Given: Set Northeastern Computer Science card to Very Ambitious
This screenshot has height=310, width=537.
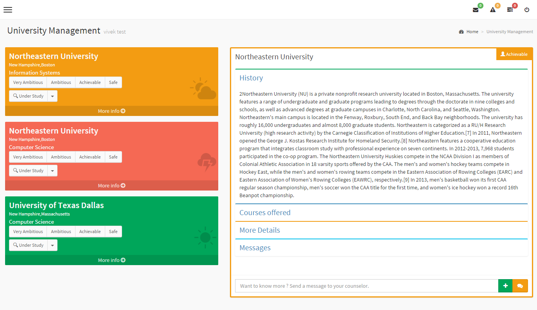Looking at the screenshot, I should 28,157.
